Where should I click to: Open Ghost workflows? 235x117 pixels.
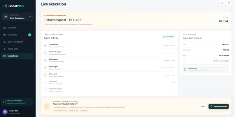[17, 42]
